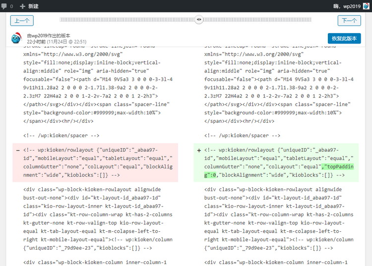This screenshot has width=372, height=266.
Task: Open the 嗨, wp2019 account menu
Action: coord(351,6)
